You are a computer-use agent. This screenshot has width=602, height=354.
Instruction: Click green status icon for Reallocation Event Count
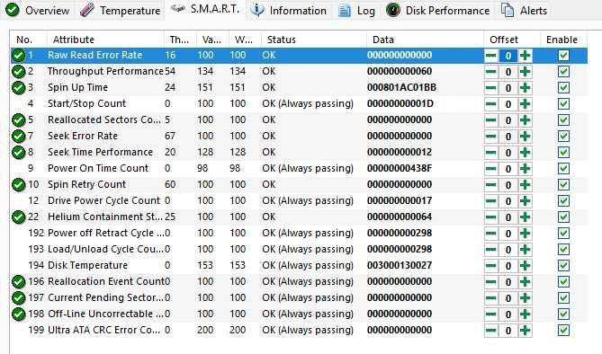[x=18, y=281]
